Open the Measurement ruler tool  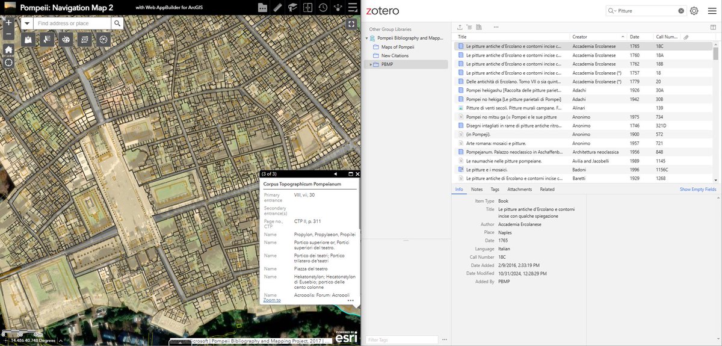click(277, 8)
